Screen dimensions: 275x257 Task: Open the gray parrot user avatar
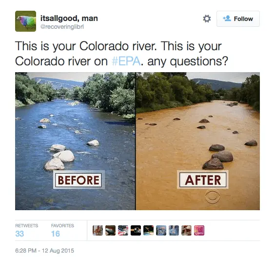click(110, 230)
